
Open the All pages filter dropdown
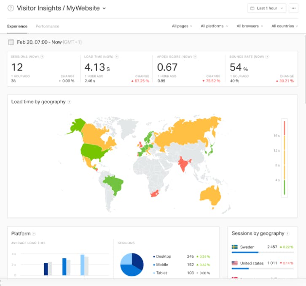(x=182, y=26)
